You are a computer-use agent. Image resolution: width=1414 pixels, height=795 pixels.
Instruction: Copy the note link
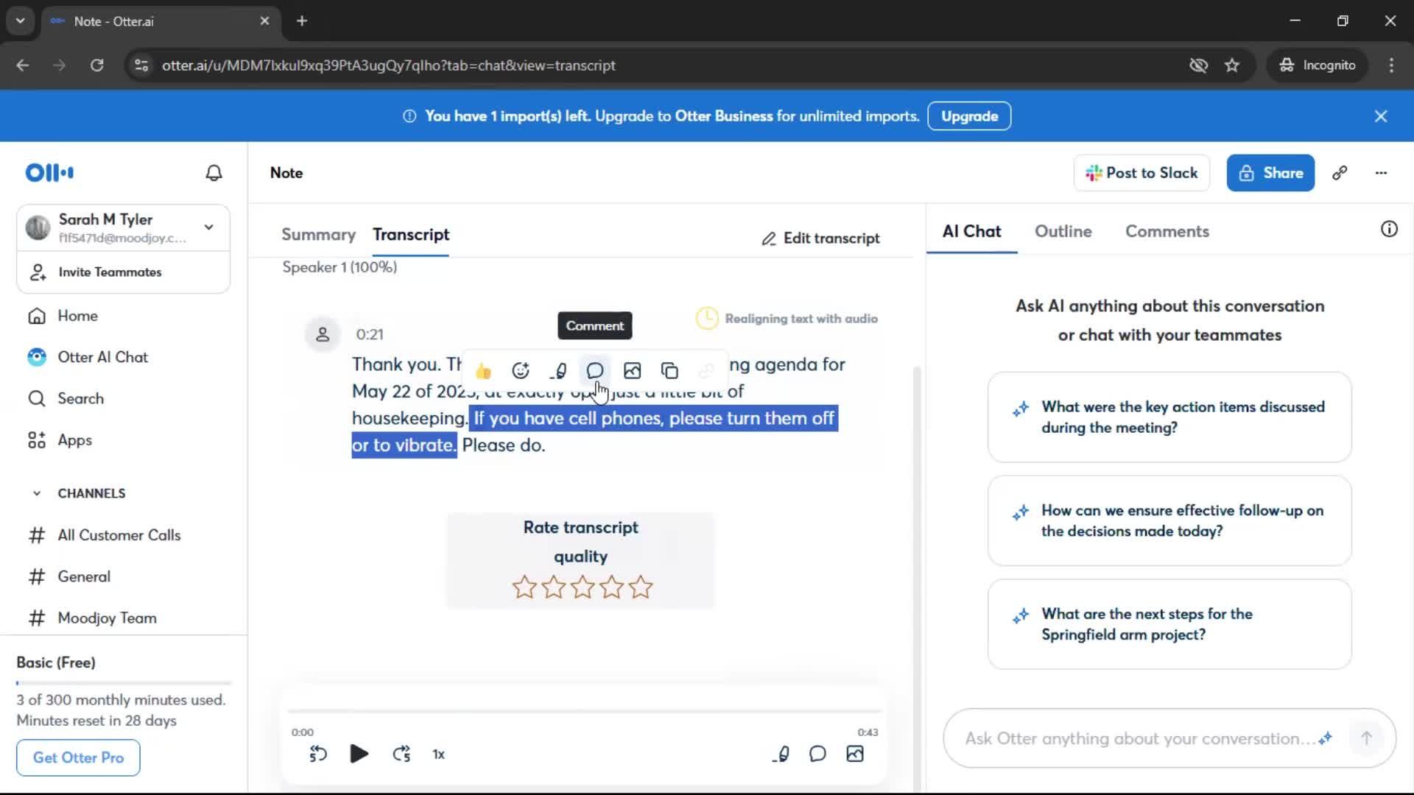coord(1340,173)
